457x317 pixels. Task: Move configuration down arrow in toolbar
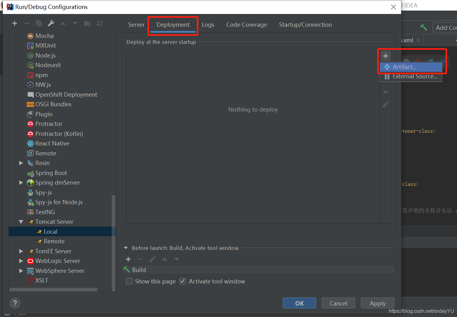pyautogui.click(x=75, y=23)
